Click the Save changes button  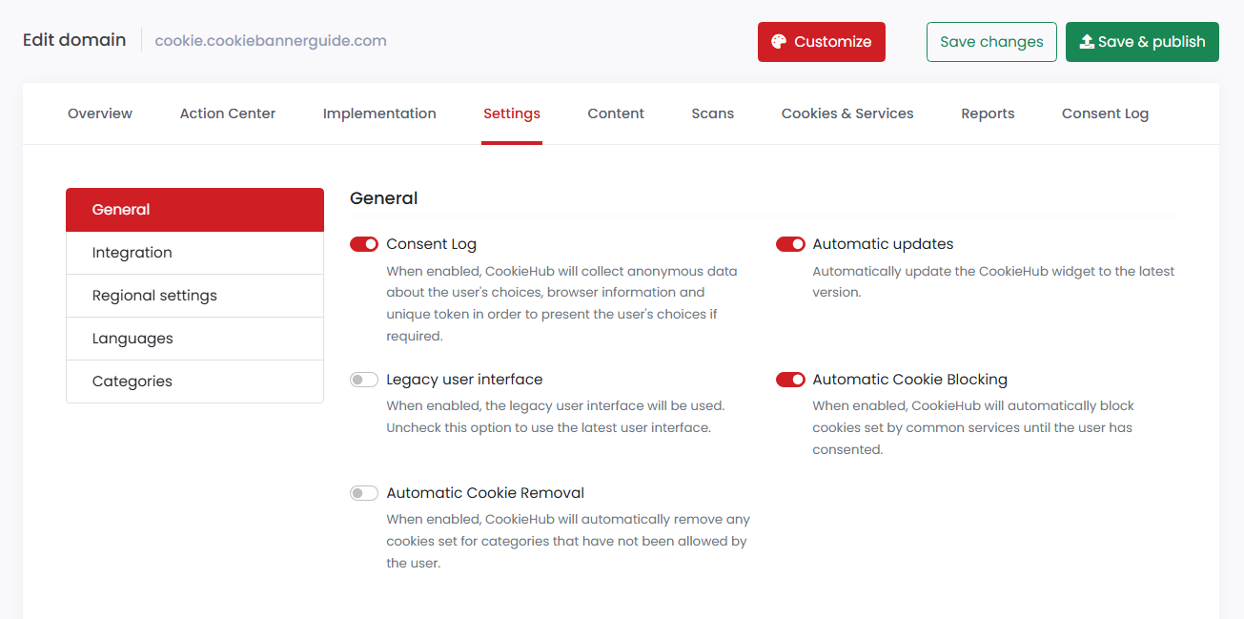(x=991, y=42)
